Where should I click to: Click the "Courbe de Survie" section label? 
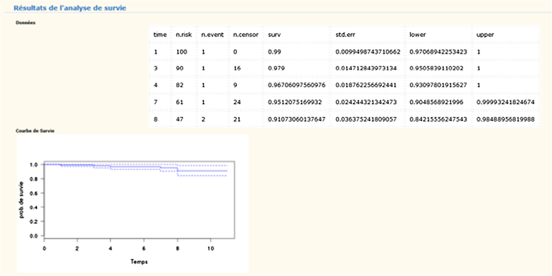(x=35, y=131)
